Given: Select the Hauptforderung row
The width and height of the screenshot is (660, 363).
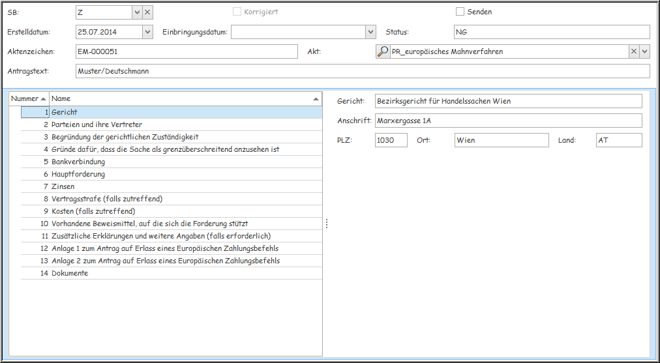Looking at the screenshot, I should [x=78, y=174].
